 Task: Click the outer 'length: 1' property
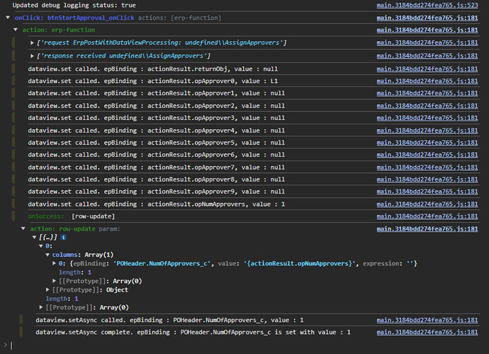pos(62,299)
